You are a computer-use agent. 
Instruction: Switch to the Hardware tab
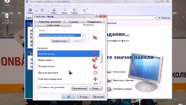[x=94, y=22]
